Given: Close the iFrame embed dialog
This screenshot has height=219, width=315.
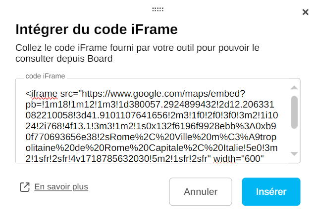Looking at the screenshot, I should click(x=305, y=12).
